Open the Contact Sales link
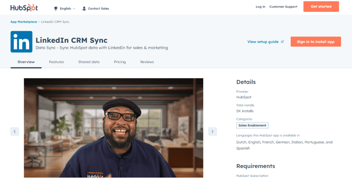This screenshot has height=179, width=352. (x=98, y=9)
